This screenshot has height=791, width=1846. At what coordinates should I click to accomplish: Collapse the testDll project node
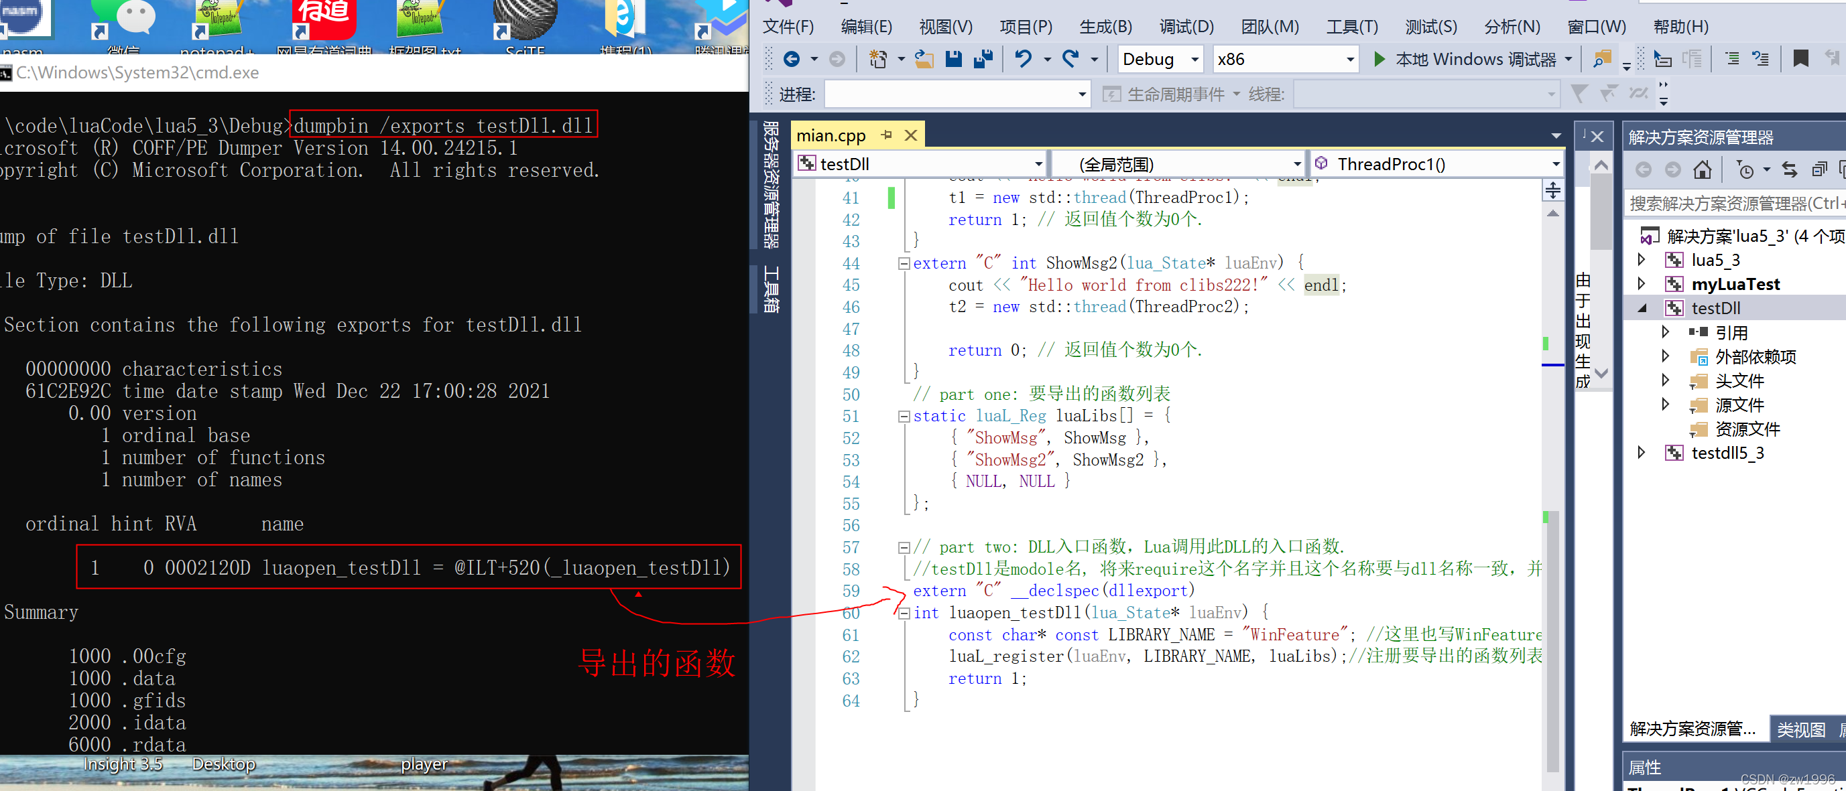(x=1642, y=308)
